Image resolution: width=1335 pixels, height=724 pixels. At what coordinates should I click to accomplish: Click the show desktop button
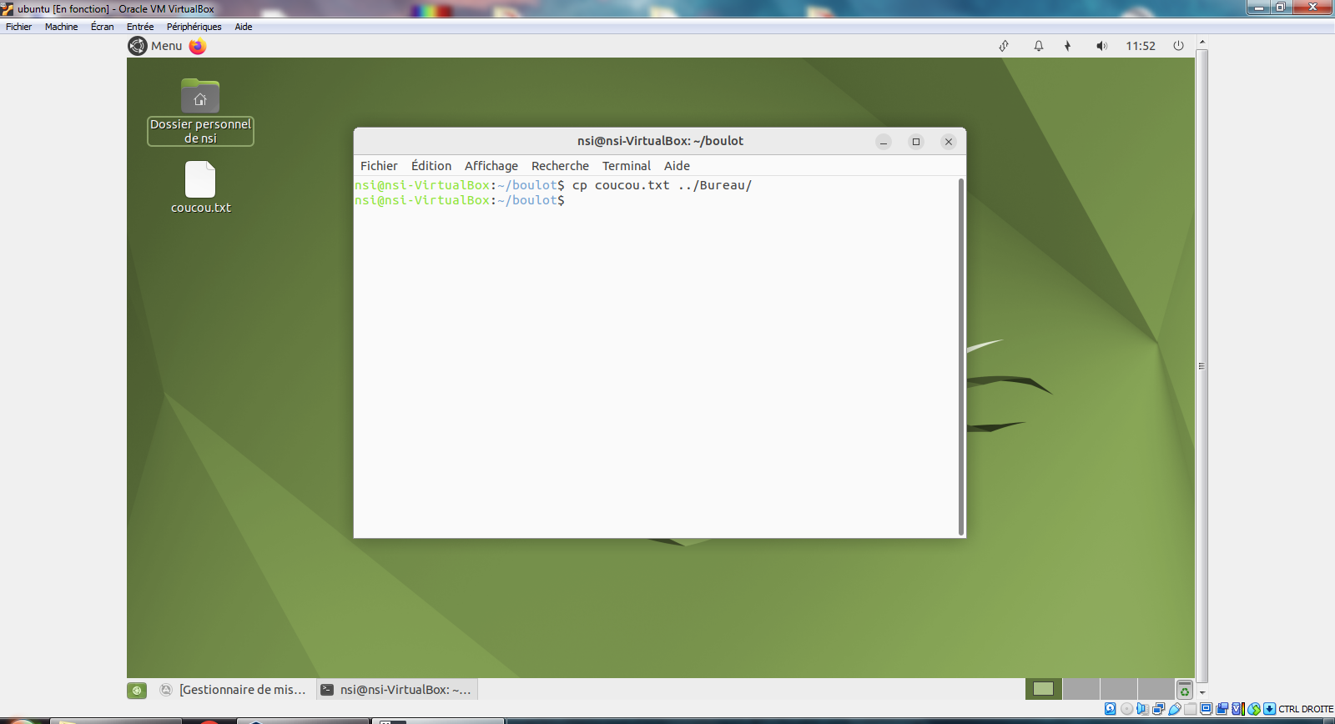click(137, 690)
